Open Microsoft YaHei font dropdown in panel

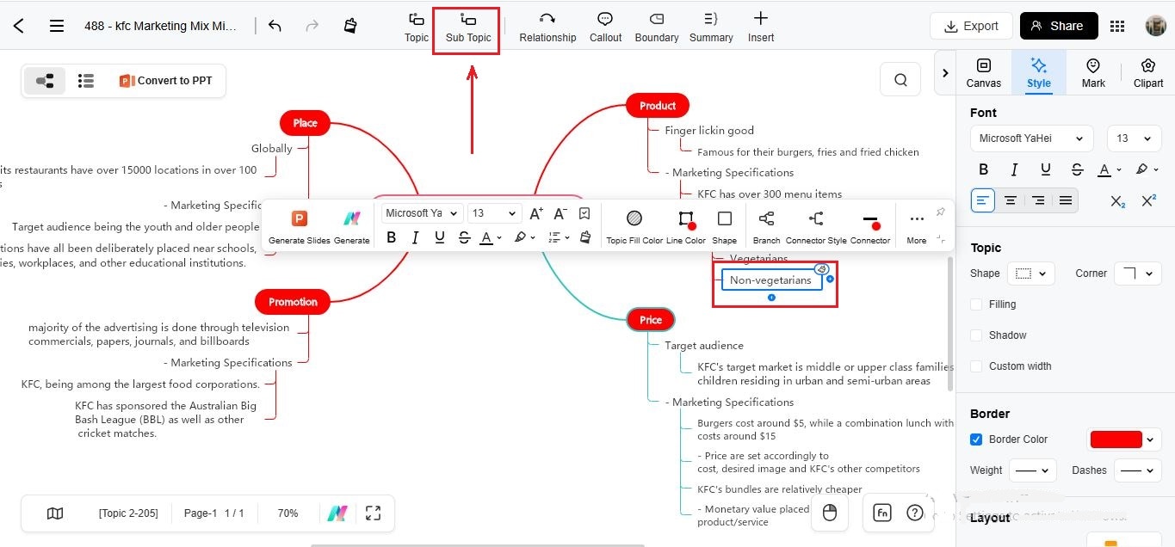coord(1031,138)
